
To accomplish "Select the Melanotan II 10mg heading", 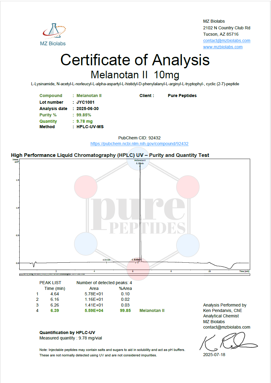I will 135,74.
